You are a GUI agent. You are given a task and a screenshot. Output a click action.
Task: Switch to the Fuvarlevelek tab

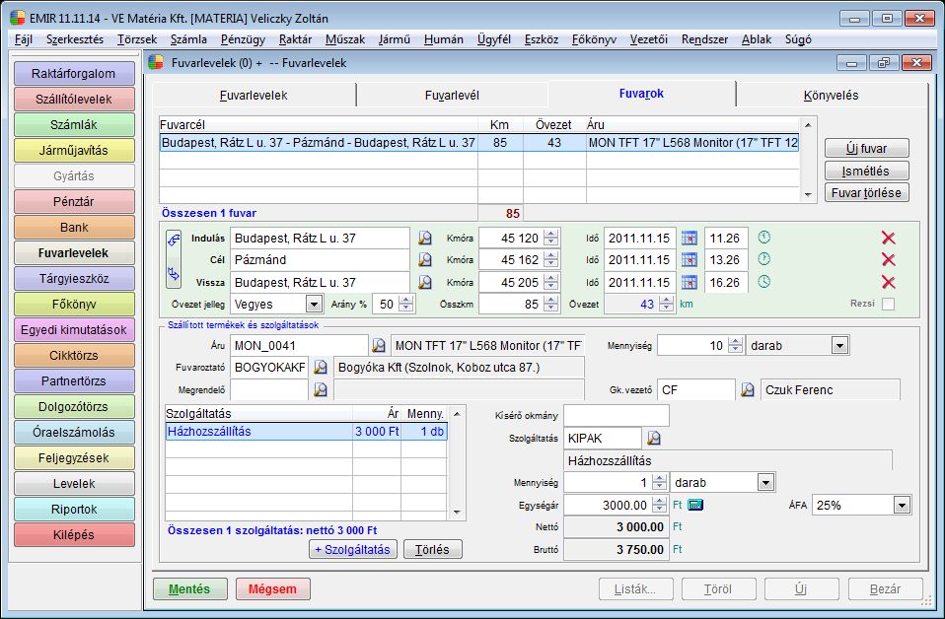254,96
